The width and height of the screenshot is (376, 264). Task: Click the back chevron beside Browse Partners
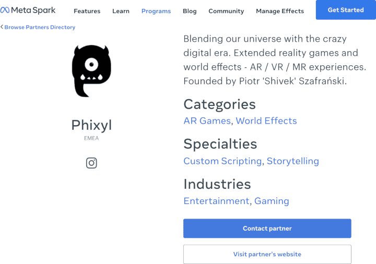pyautogui.click(x=2, y=27)
